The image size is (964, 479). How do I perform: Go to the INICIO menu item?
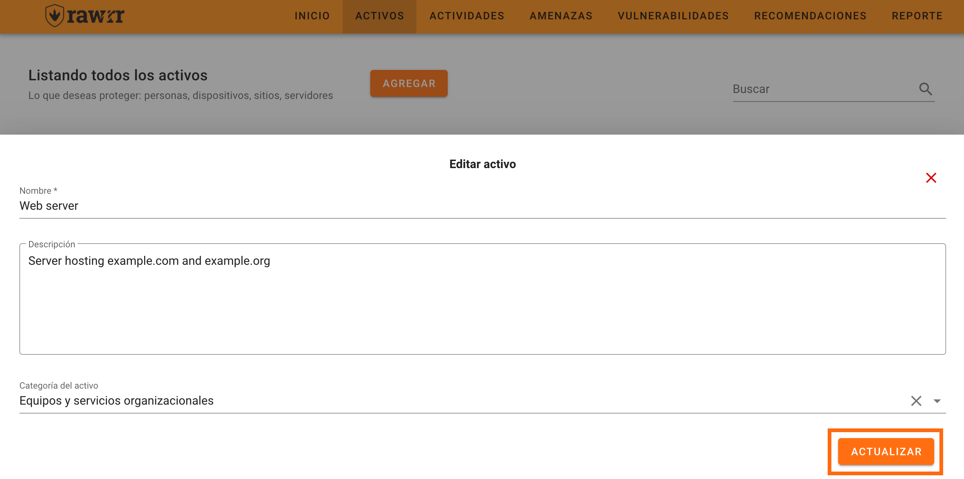(x=312, y=16)
